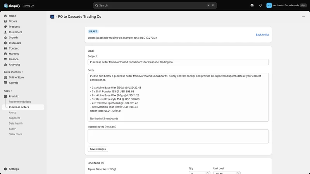
Task: Click Back to list link
Action: [x=262, y=35]
